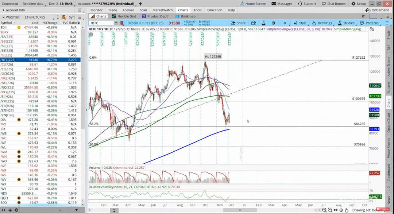Viewport: 394px width, 214px height.
Task: Open the Trade tab
Action: point(113,10)
